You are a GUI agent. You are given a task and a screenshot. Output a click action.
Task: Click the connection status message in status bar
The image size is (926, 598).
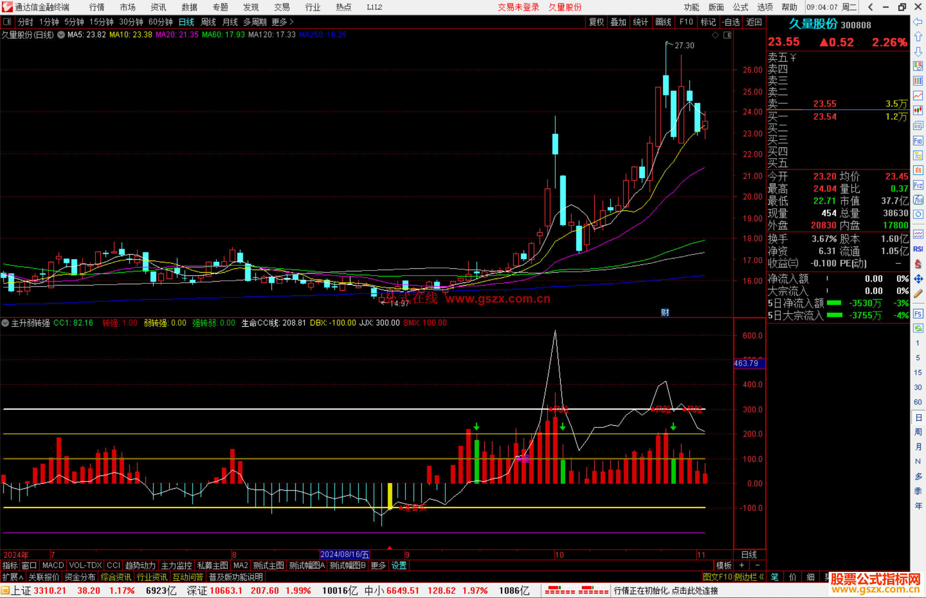[666, 591]
